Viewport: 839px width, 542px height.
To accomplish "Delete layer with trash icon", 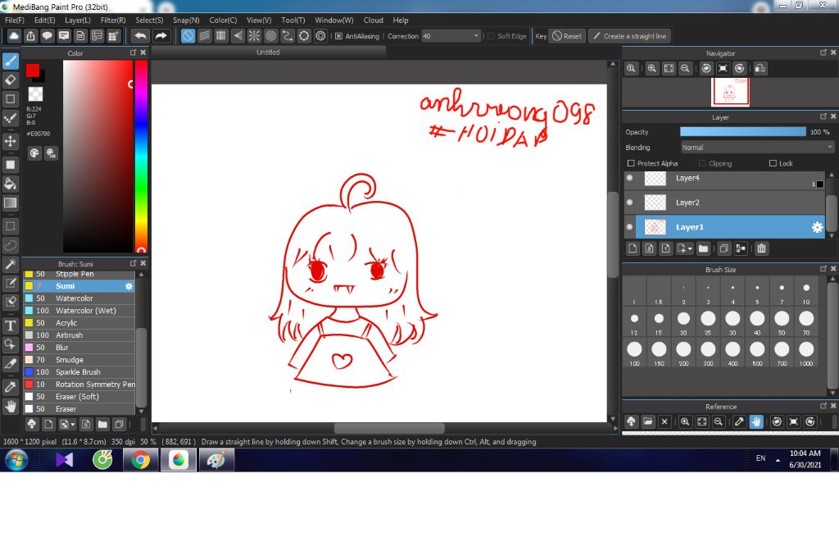I will (x=761, y=248).
